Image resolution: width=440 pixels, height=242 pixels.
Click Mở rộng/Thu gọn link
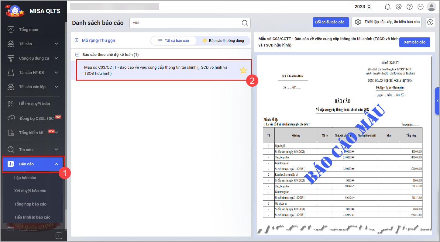point(98,40)
